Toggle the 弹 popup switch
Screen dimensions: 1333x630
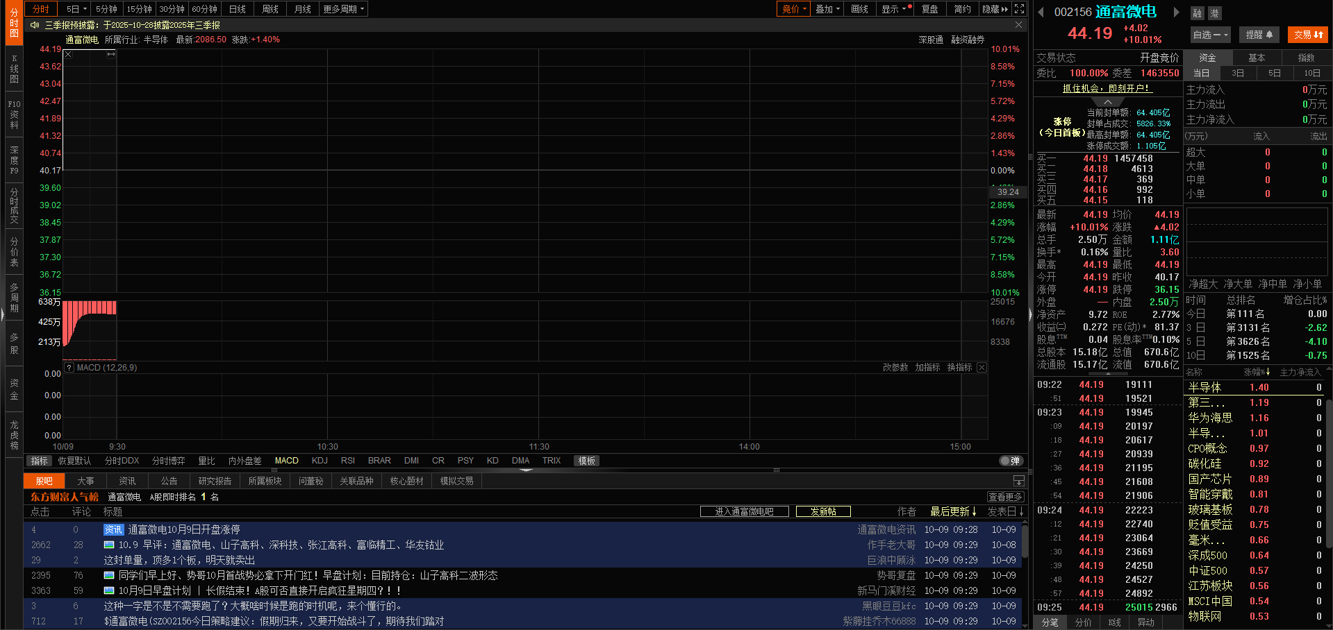point(1011,461)
